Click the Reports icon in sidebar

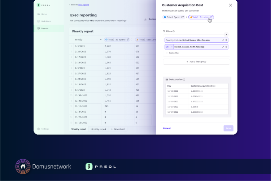coord(39,29)
